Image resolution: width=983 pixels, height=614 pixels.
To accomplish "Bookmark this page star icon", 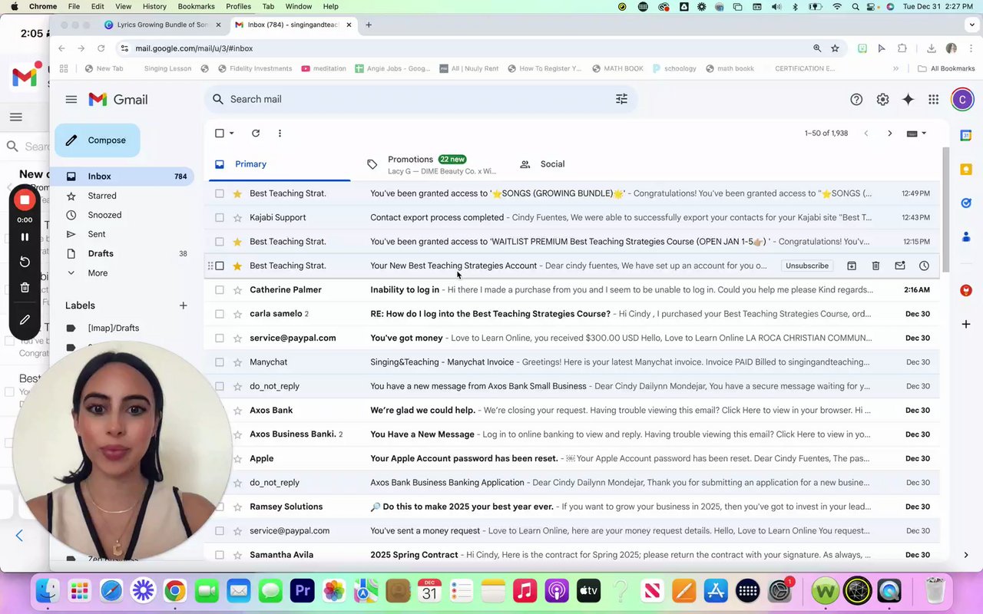I will pyautogui.click(x=835, y=48).
